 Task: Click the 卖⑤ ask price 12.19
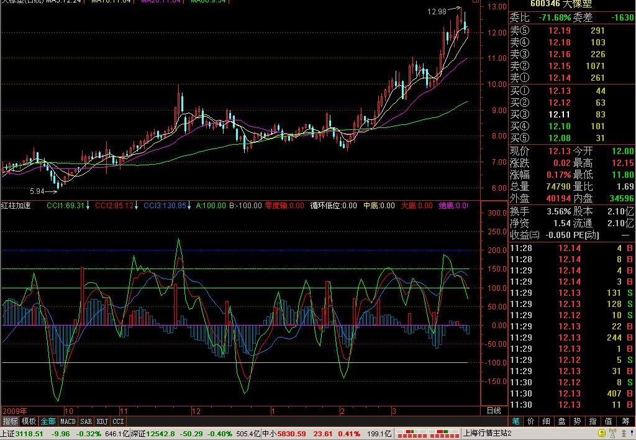point(560,30)
